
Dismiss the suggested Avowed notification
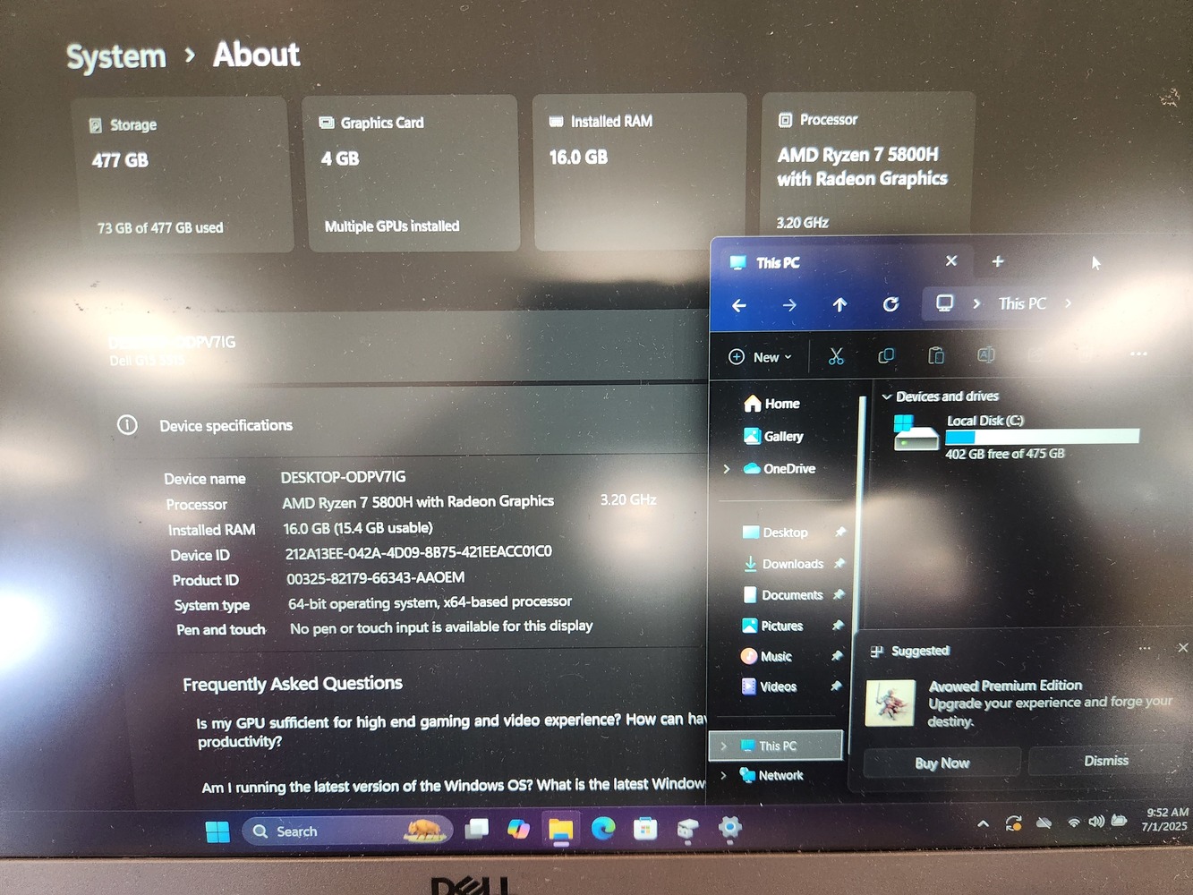1106,760
